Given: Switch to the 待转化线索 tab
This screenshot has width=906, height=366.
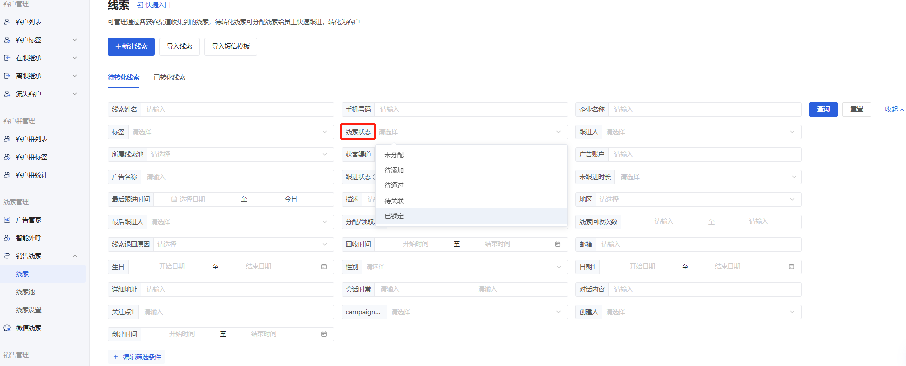Looking at the screenshot, I should tap(123, 77).
